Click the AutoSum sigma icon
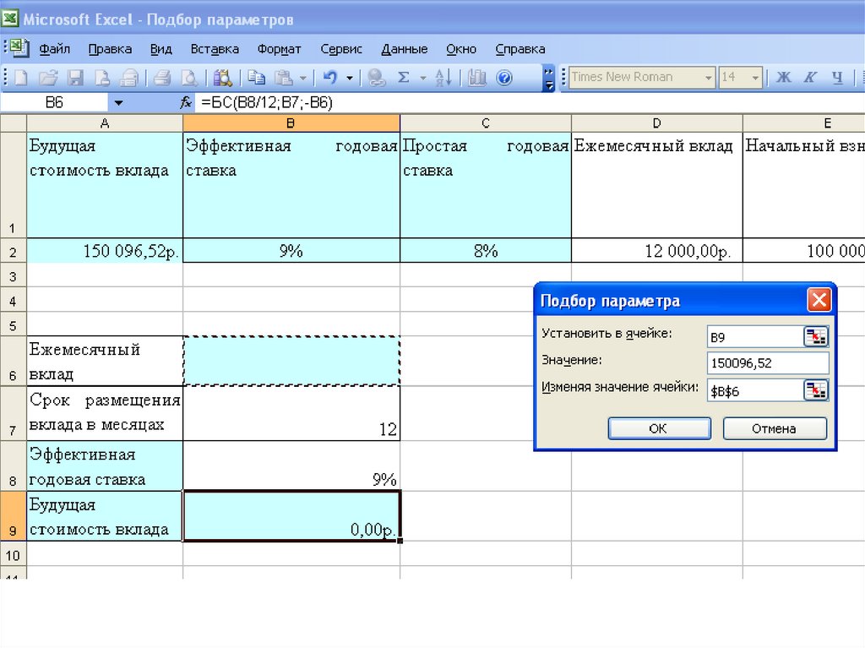This screenshot has width=865, height=648. [x=403, y=78]
